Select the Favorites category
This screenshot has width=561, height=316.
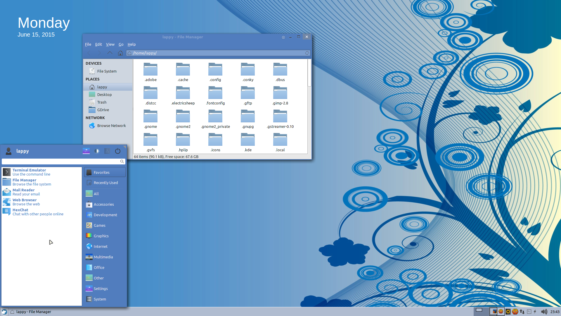point(105,172)
